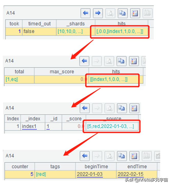Viewport: 172px width, 186px height.
Task: Click the magnifier icon in the total/max_score panel
Action: coord(109,61)
